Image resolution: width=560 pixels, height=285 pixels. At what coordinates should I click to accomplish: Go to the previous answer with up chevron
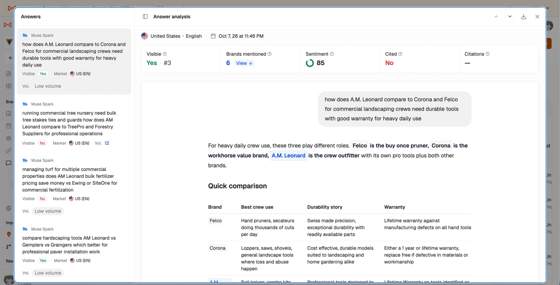pyautogui.click(x=496, y=17)
